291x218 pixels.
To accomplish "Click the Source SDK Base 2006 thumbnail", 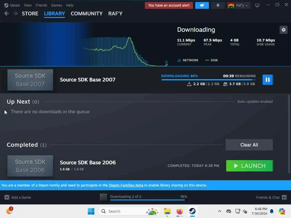I will pyautogui.click(x=30, y=166).
